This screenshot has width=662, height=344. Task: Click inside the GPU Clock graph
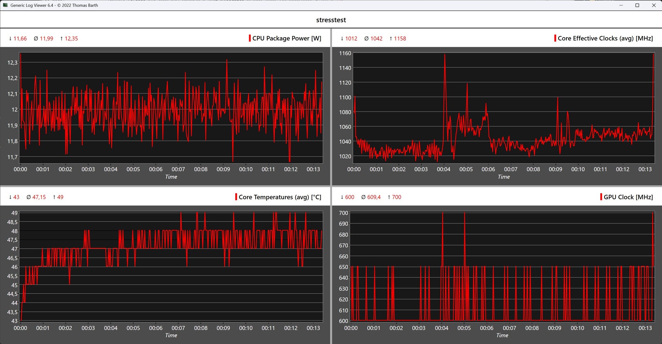(x=502, y=266)
